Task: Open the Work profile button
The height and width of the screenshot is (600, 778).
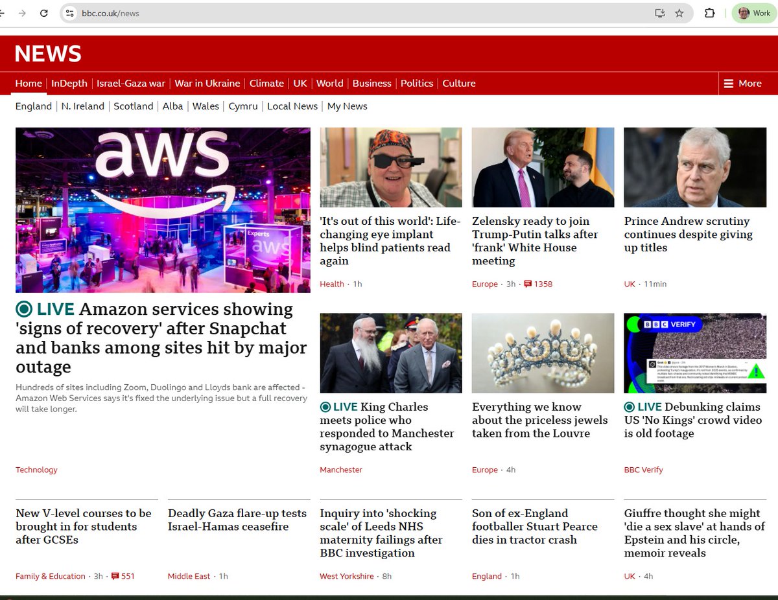Action: pos(754,13)
